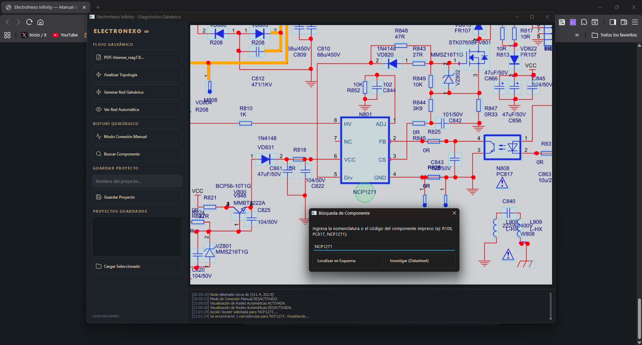Click the browser forward arrow
Viewport: 642px width, 345px height.
tap(18, 22)
